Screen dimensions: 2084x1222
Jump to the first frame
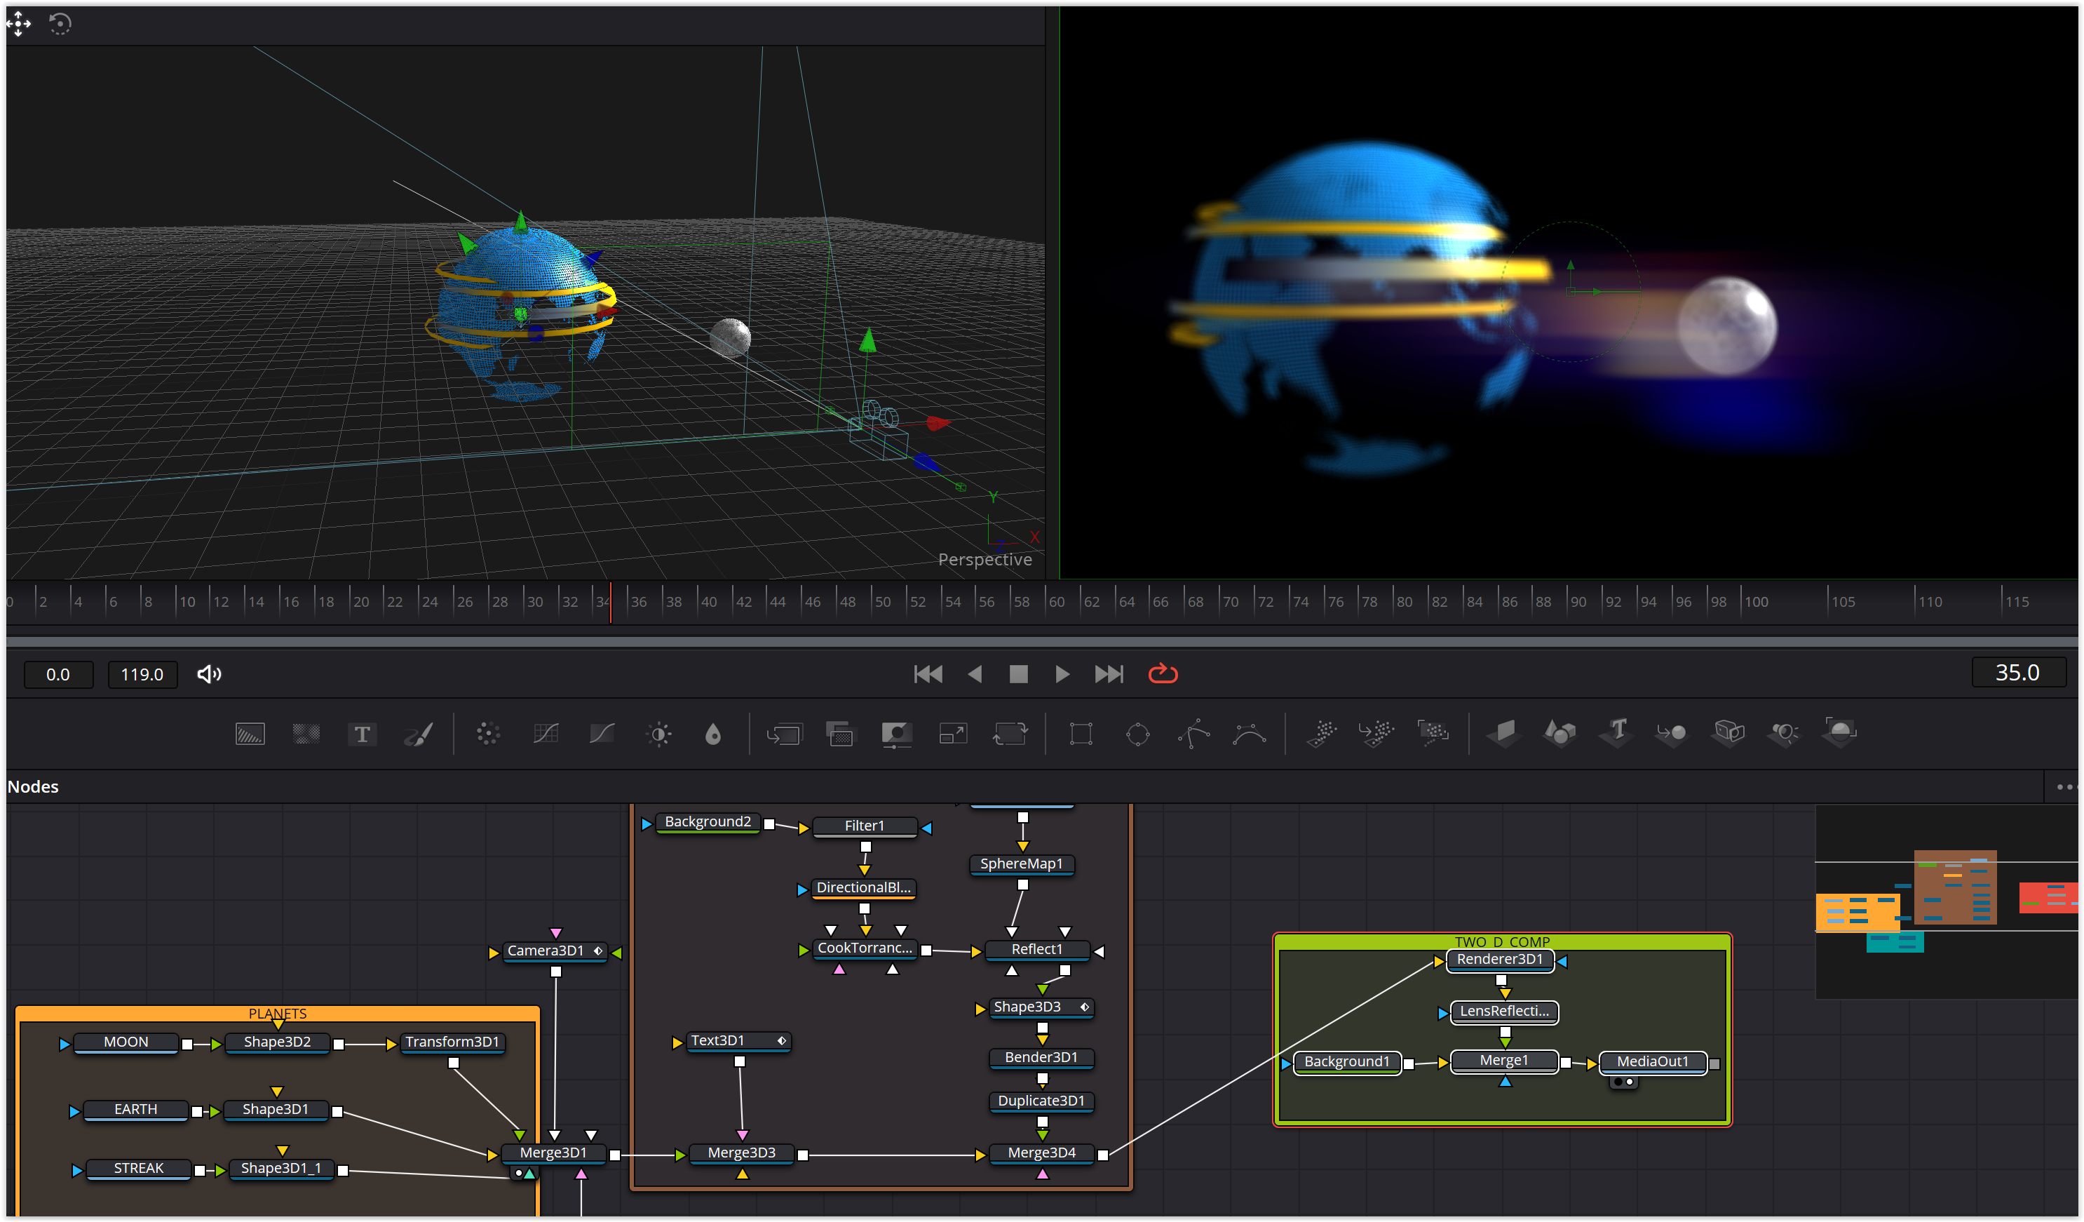point(928,674)
